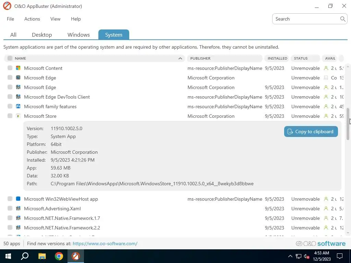Open Windows taskbar search
The image size is (351, 263).
(x=25, y=256)
